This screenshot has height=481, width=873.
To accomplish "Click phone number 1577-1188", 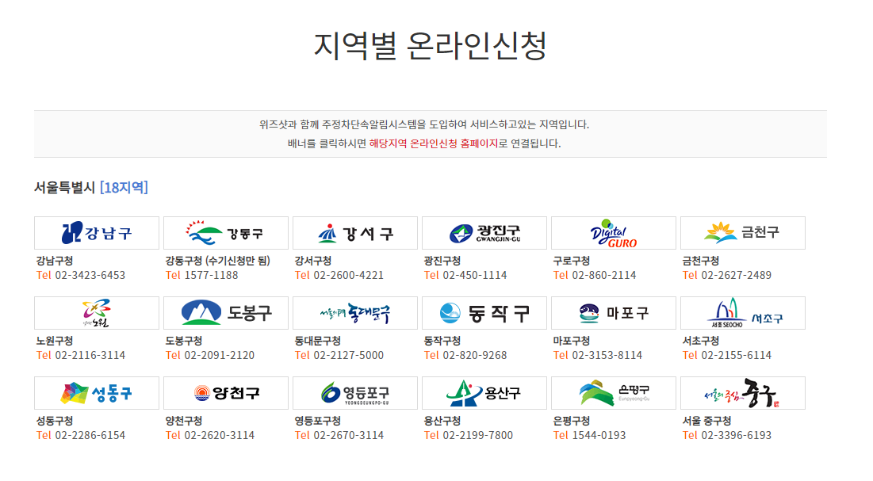I will tap(211, 275).
